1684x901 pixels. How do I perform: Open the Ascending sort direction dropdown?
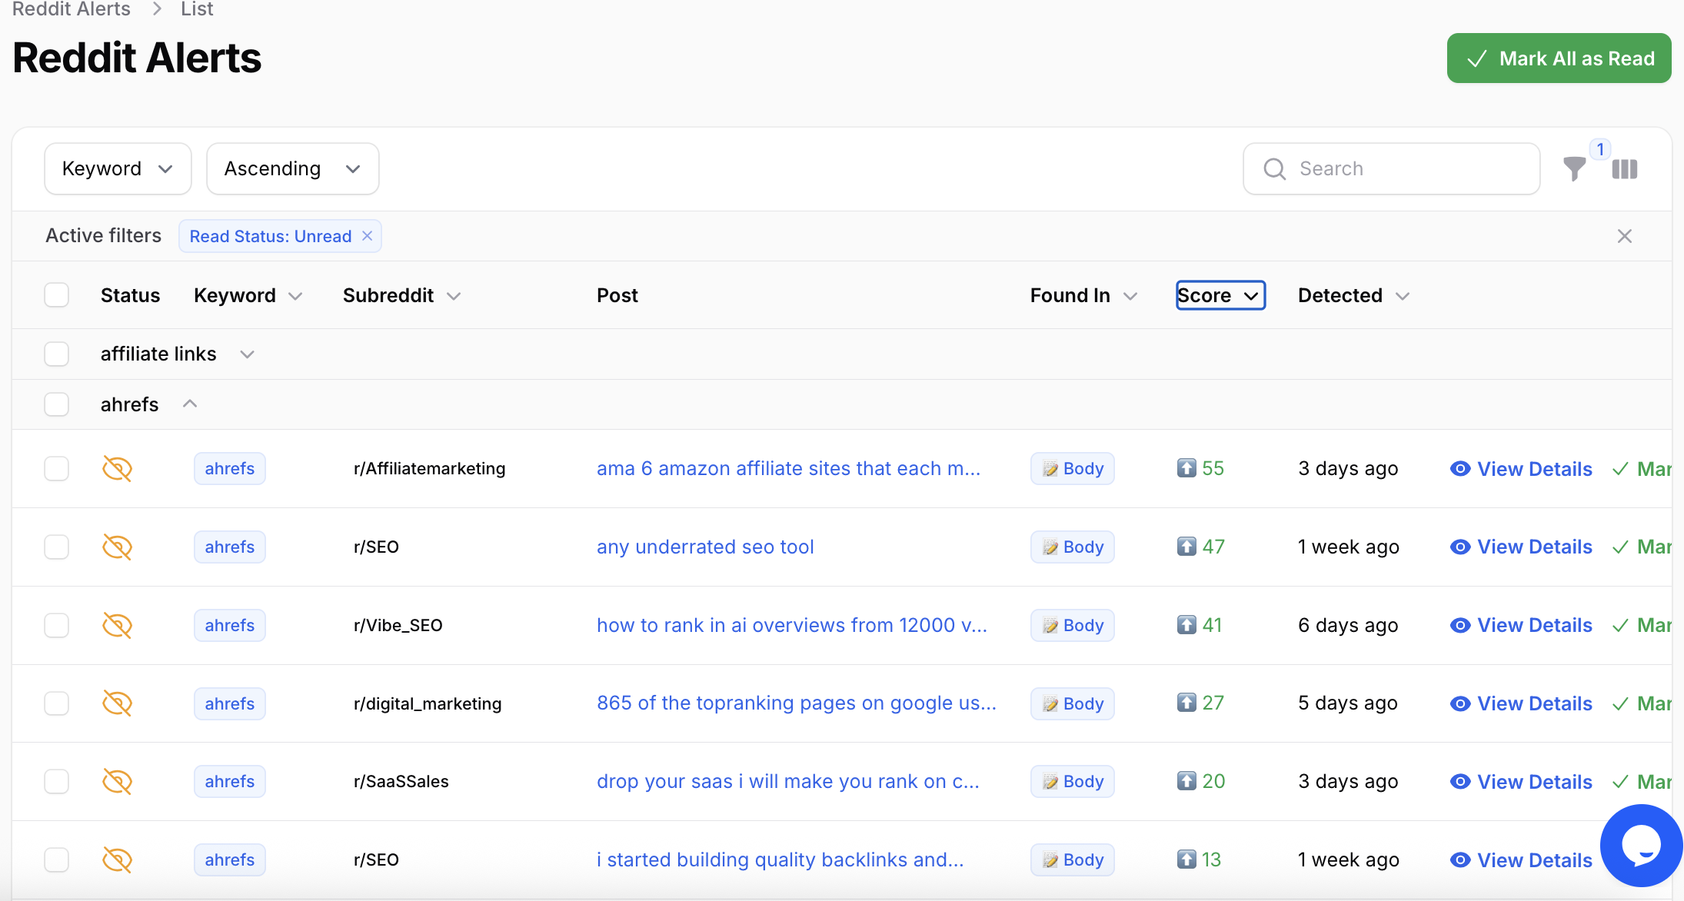tap(292, 168)
